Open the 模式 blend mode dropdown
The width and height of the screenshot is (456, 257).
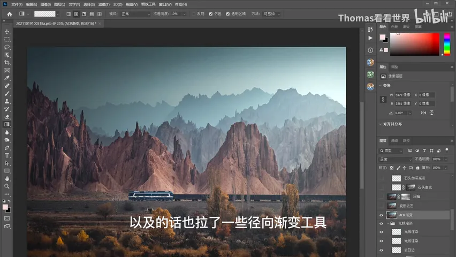coord(136,14)
